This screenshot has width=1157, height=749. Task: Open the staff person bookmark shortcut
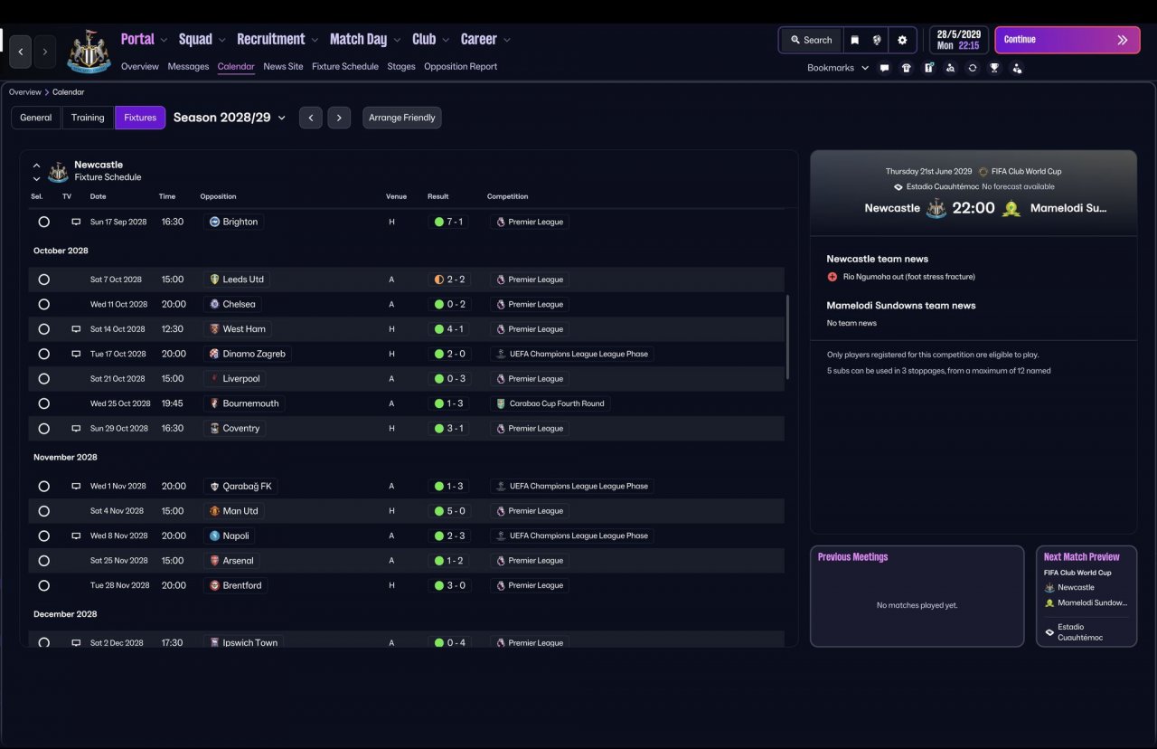click(x=1017, y=68)
